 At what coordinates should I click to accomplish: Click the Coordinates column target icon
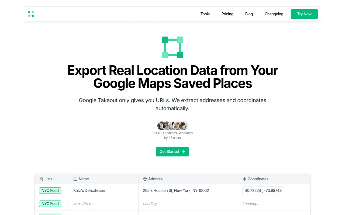(244, 179)
